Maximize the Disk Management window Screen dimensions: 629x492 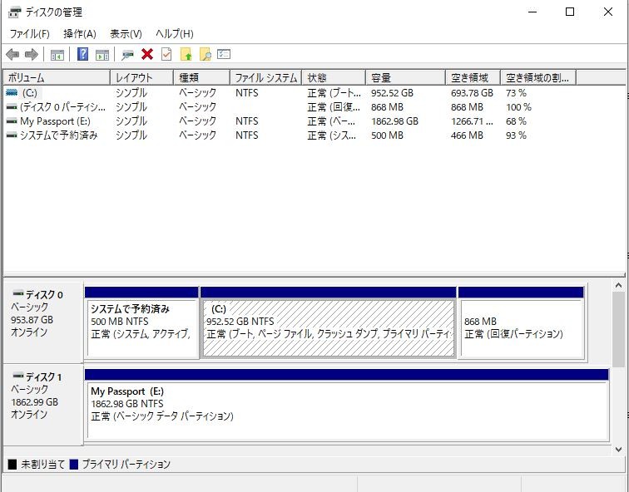(570, 12)
